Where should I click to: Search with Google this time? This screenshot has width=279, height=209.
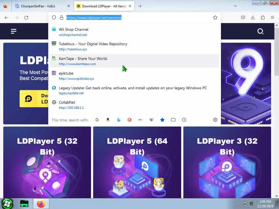click(97, 120)
